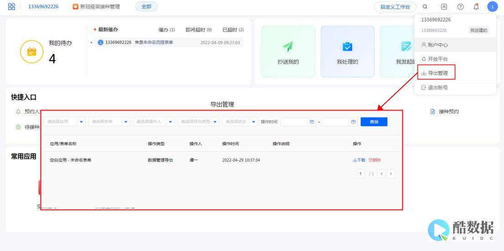
Task: Expand the 请选择状态 dropdown
Action: pyautogui.click(x=254, y=122)
